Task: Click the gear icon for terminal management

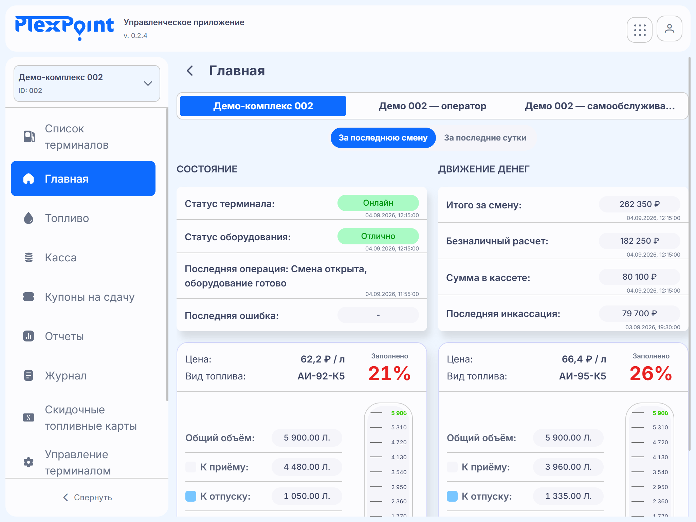Action: pyautogui.click(x=29, y=462)
